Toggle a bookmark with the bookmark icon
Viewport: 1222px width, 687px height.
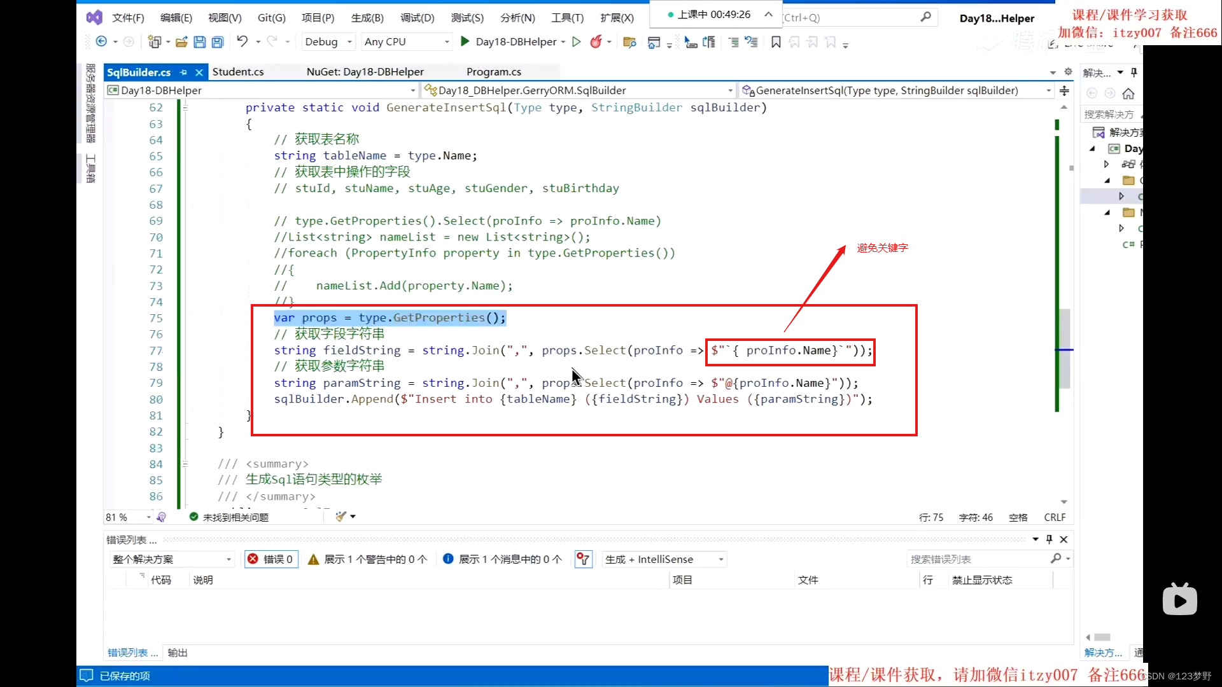point(776,42)
